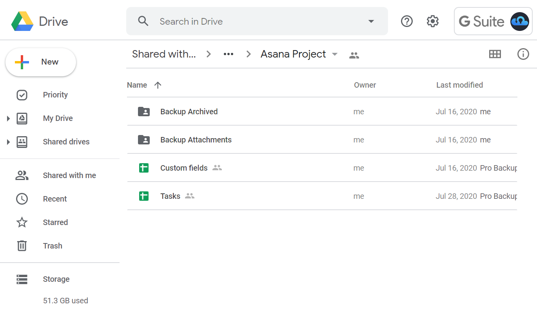Expand the Shared drives section
537x335 pixels.
(9, 142)
